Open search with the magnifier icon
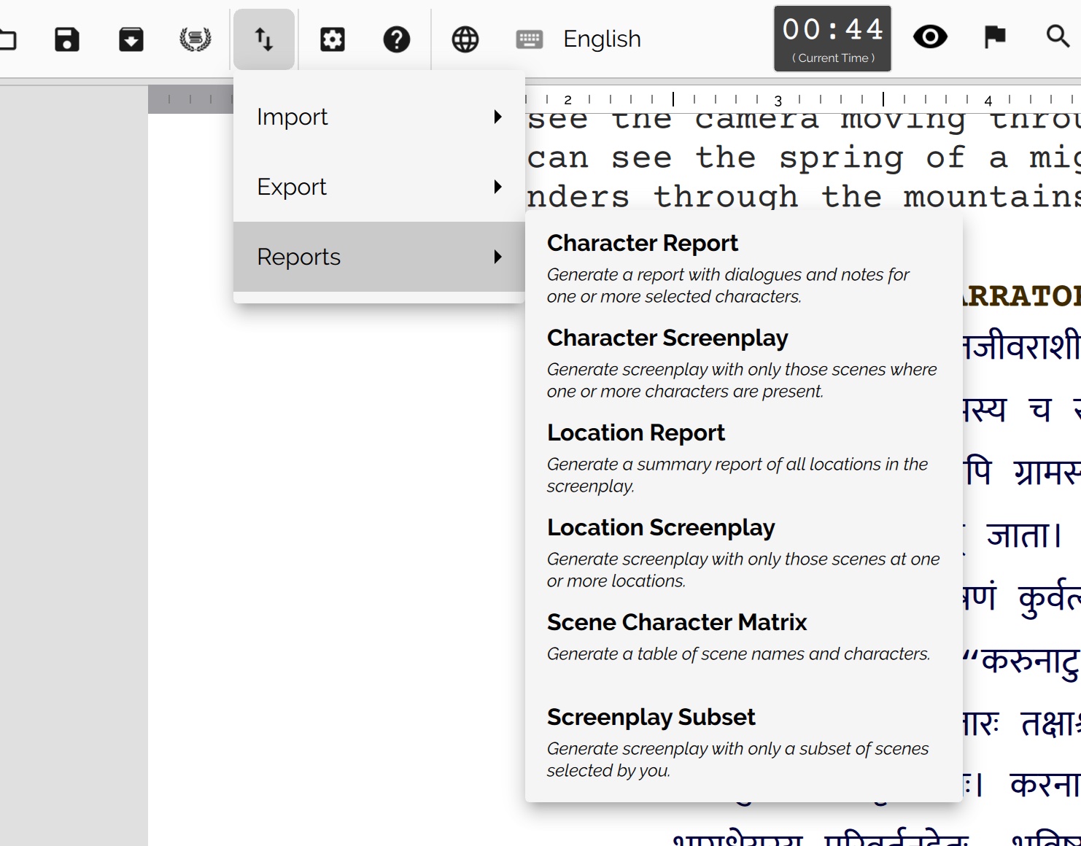This screenshot has height=846, width=1081. (x=1055, y=35)
